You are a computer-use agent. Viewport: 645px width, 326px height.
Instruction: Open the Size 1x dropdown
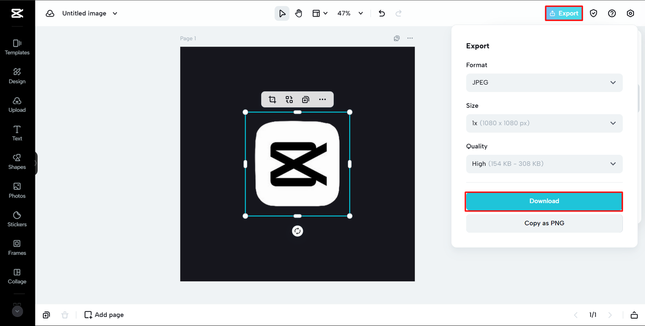544,123
